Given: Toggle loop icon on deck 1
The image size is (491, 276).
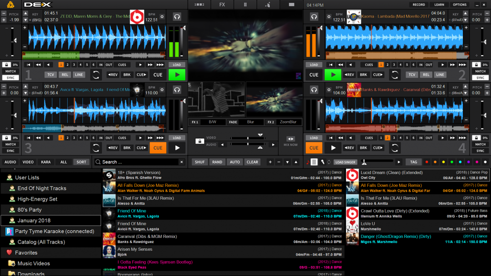Looking at the screenshot, I should (x=96, y=75).
